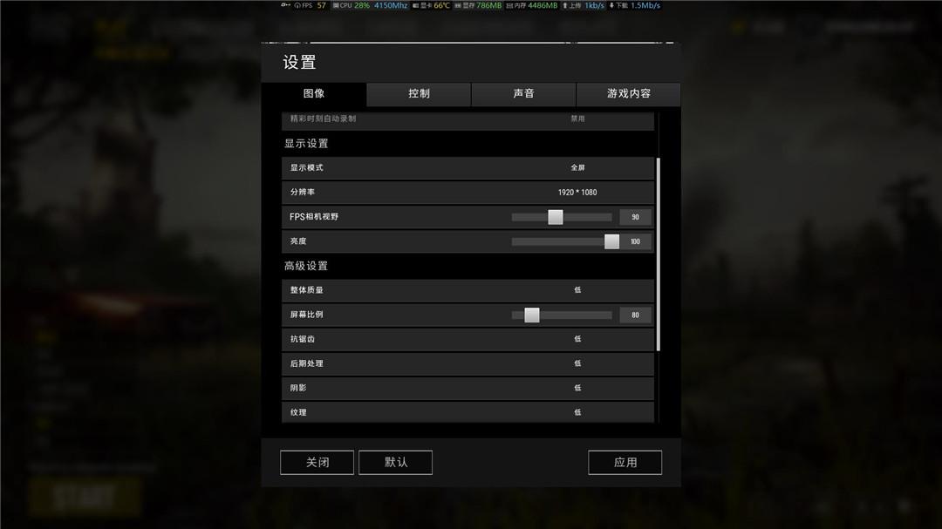Click the RAM (内存) icon in overlay
This screenshot has width=942, height=529.
(509, 5)
